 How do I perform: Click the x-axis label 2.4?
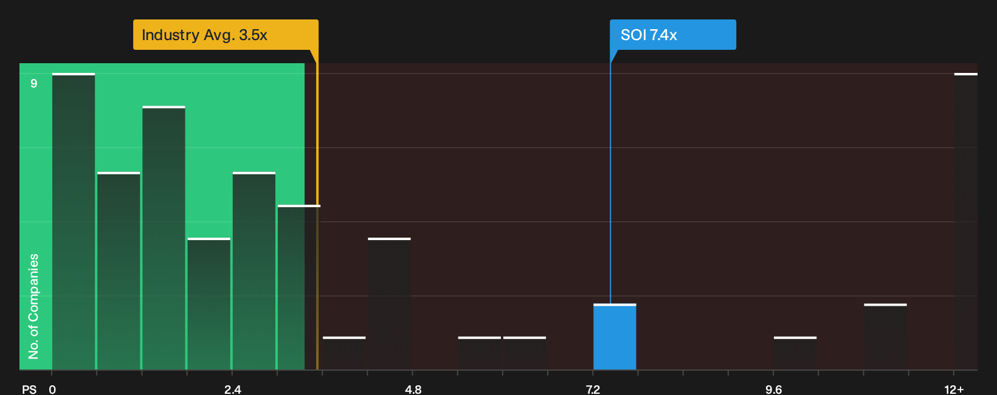coord(232,389)
